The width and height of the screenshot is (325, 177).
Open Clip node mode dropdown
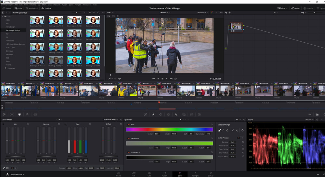[x=304, y=13]
